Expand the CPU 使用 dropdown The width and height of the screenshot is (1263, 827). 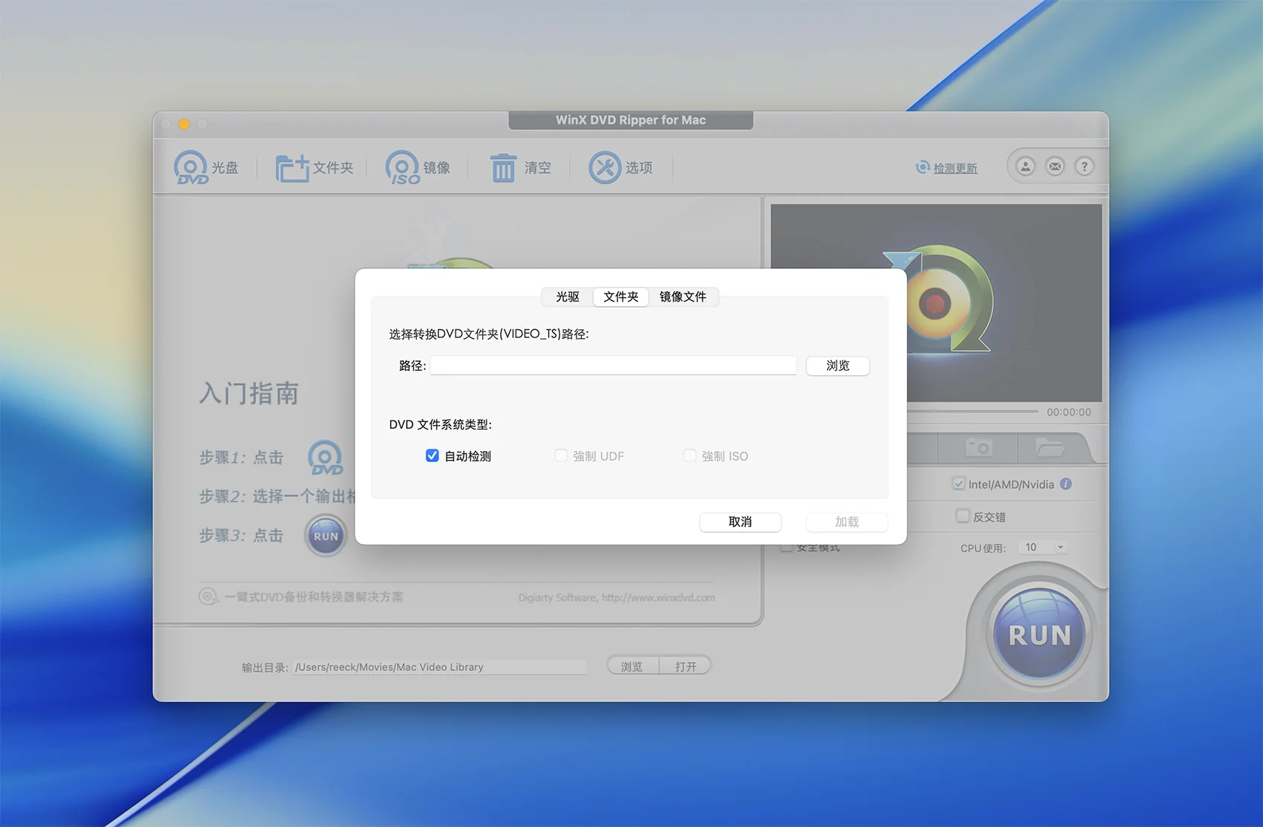click(x=1045, y=547)
